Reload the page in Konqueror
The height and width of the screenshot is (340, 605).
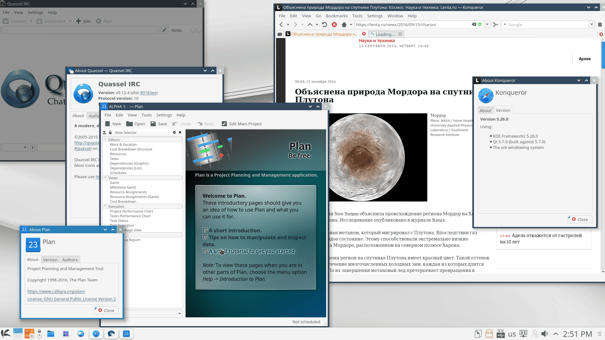pyautogui.click(x=325, y=25)
